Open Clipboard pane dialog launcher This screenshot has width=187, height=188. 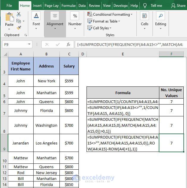coord(26,35)
